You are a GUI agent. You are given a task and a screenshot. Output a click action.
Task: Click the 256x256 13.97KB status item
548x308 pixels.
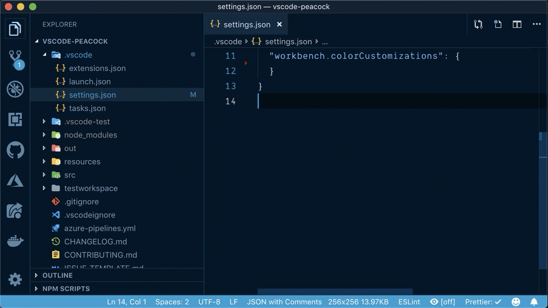(358, 302)
